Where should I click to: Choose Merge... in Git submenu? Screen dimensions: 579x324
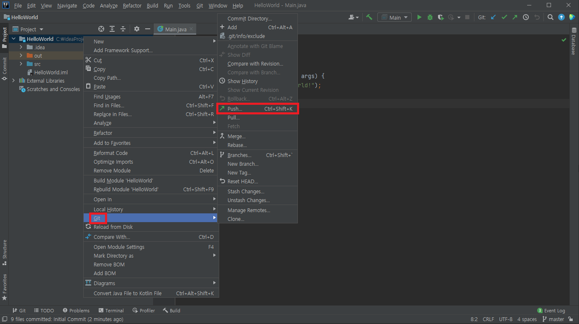(257, 136)
